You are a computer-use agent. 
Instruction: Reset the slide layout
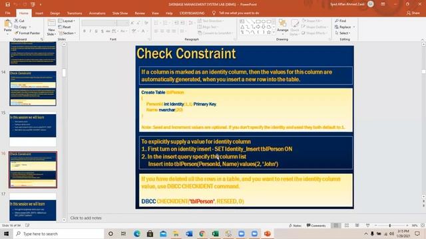pos(65,27)
